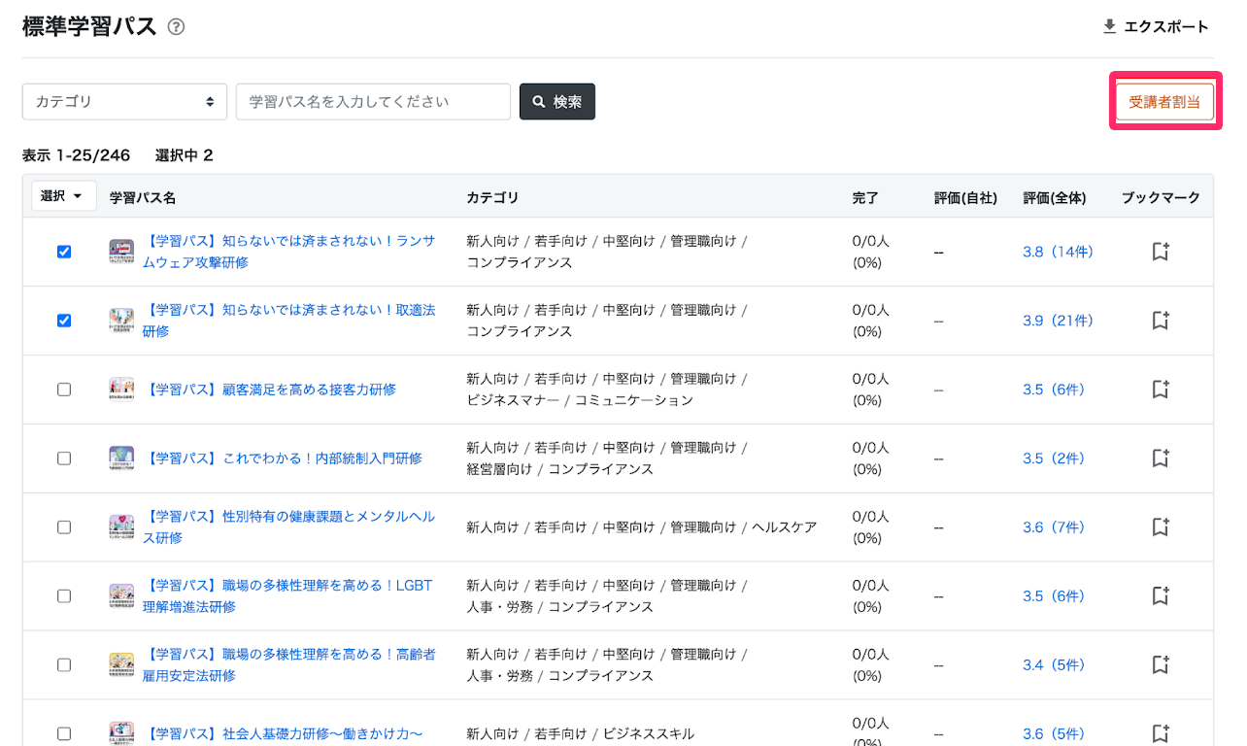This screenshot has height=746, width=1247.
Task: View the 3.5（6件） rating for LGBT研修
Action: pyautogui.click(x=1054, y=596)
